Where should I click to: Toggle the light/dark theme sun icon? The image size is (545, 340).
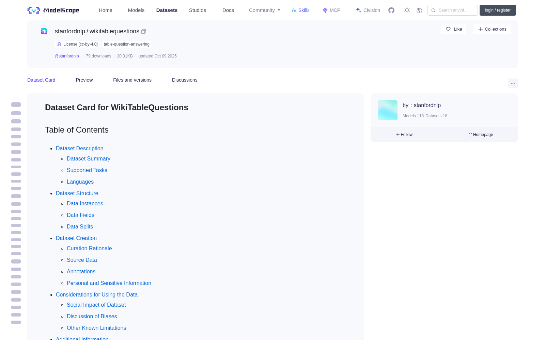407,10
